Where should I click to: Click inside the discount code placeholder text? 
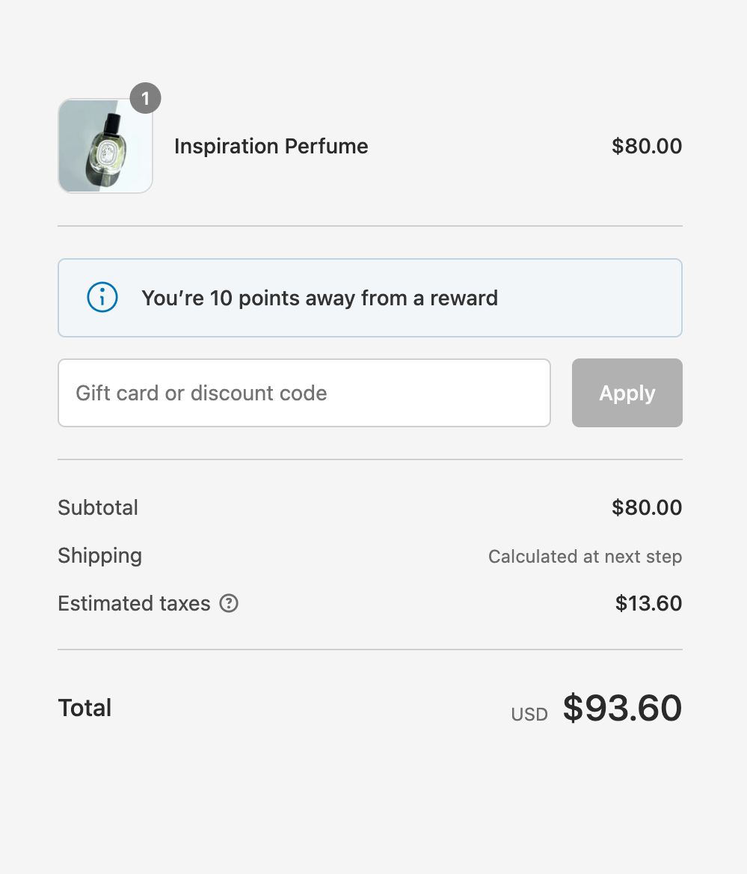click(200, 393)
